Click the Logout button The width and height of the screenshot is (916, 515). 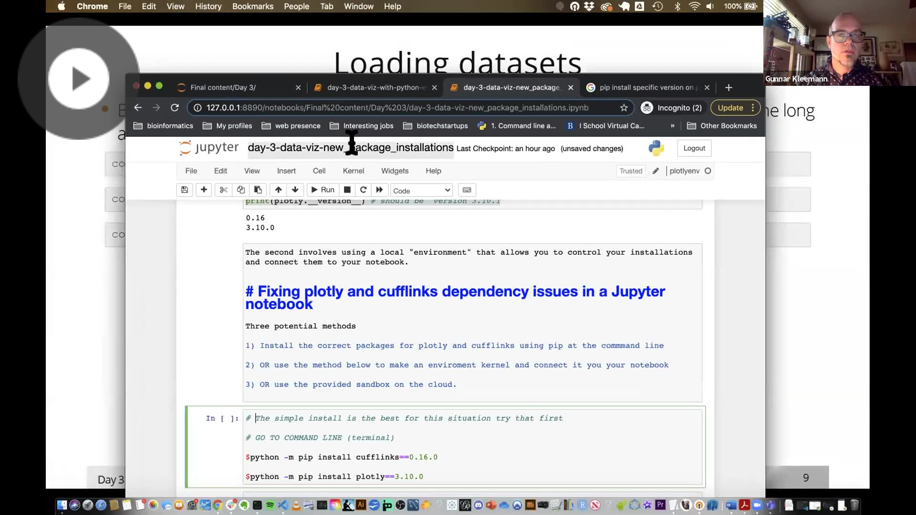694,148
